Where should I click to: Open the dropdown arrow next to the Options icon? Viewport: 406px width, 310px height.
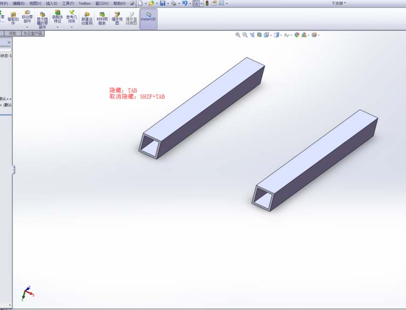click(227, 3)
